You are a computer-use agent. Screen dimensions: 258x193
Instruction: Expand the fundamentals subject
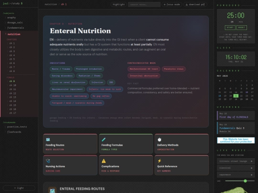coord(15,28)
